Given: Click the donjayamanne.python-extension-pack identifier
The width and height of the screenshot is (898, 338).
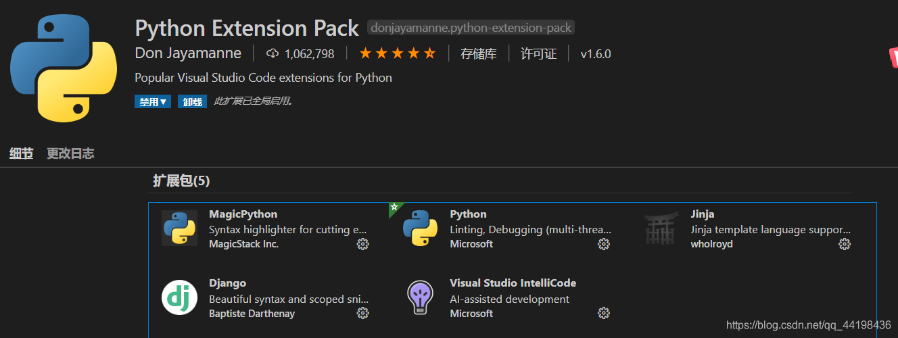Looking at the screenshot, I should [471, 28].
